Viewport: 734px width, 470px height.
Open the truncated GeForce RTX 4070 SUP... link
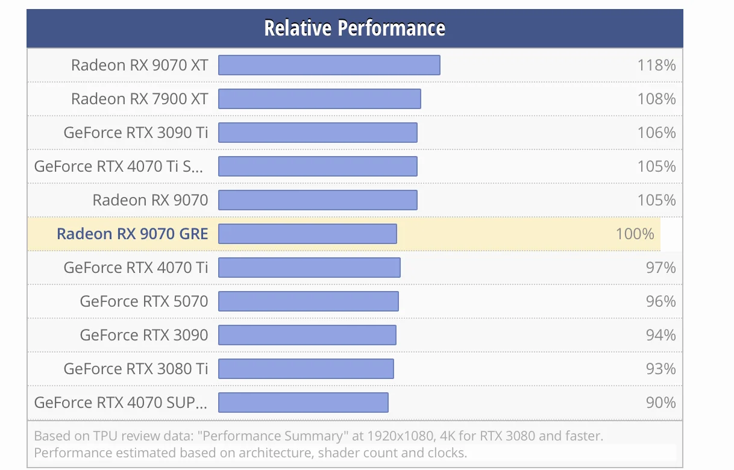point(121,403)
